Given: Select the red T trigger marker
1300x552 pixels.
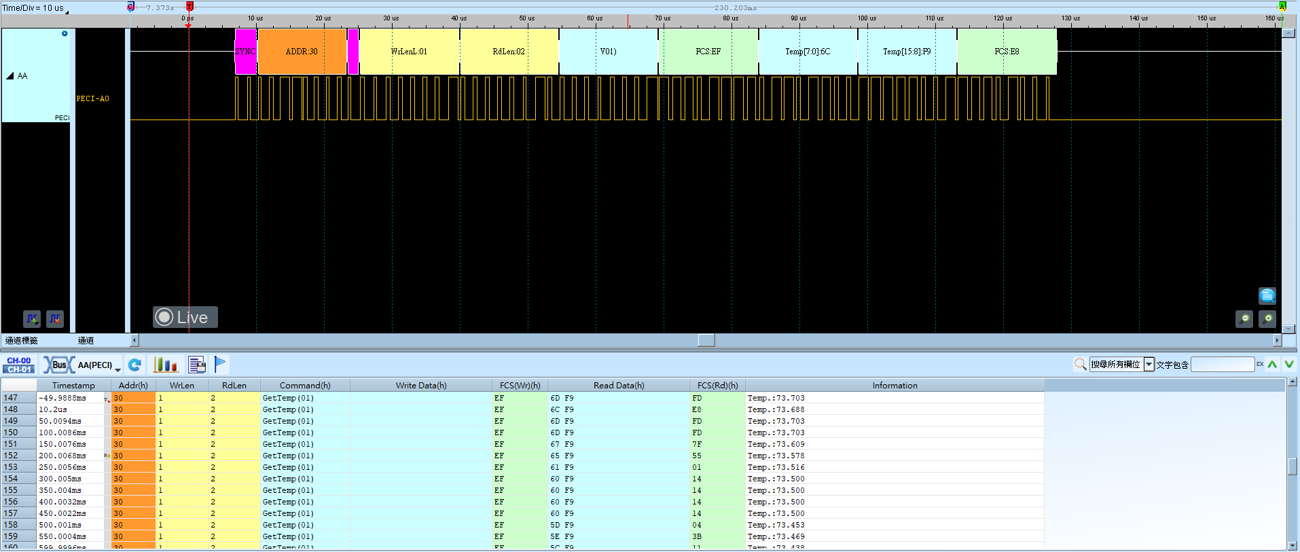Looking at the screenshot, I should 189,7.
